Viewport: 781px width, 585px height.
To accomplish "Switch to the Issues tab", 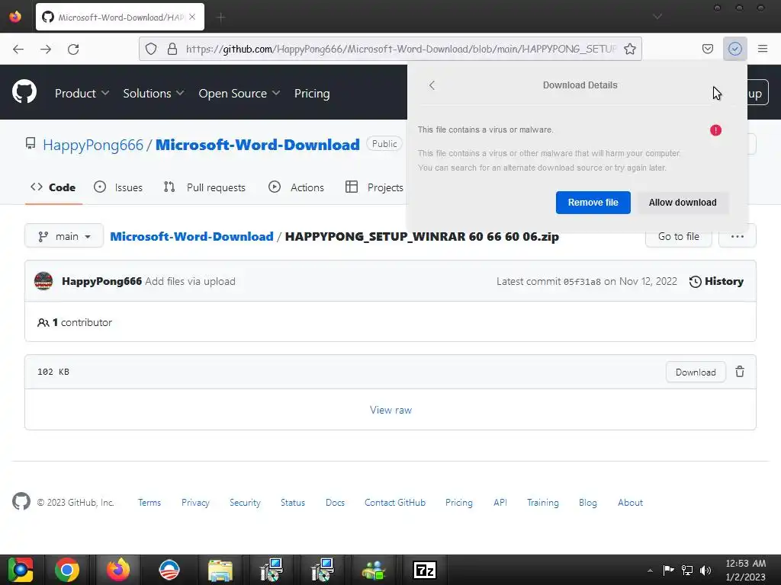I will (x=118, y=187).
